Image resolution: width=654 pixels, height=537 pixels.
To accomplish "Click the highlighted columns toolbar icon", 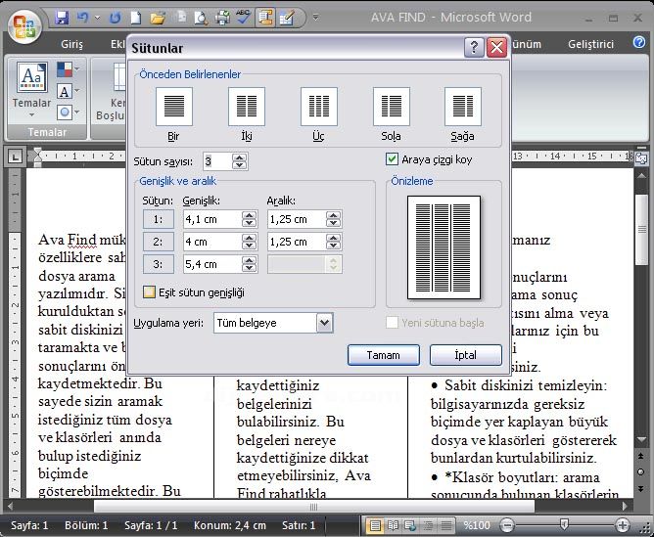I will pos(265,18).
